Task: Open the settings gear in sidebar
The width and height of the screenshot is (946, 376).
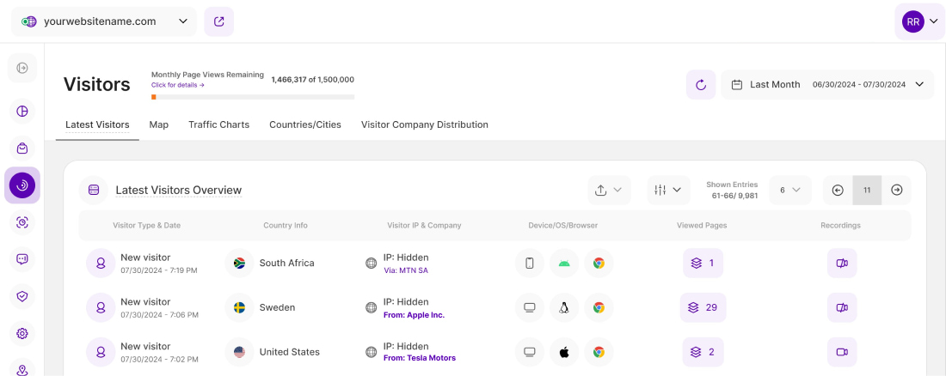Action: coord(22,333)
